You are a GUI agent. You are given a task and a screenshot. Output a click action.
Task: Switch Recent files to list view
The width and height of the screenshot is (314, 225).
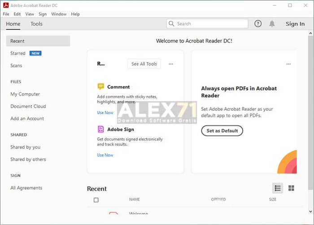[x=278, y=188]
